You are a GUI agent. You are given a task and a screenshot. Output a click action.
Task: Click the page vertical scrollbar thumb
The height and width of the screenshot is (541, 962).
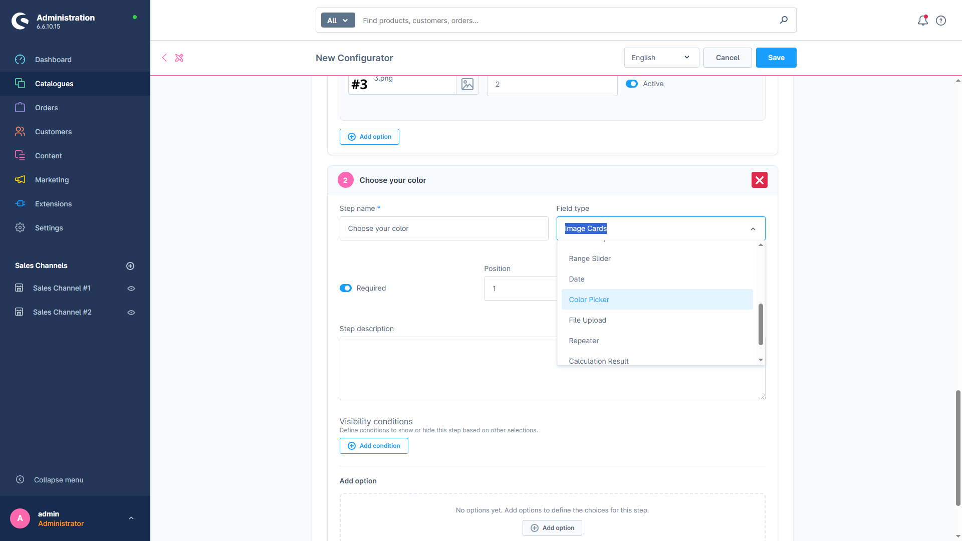coord(958,448)
